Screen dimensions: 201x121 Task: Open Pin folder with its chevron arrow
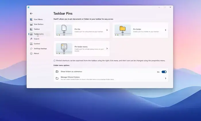[x=166, y=30]
